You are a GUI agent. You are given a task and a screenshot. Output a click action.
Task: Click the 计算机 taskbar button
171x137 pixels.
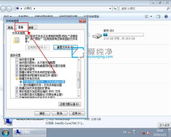[30, 132]
